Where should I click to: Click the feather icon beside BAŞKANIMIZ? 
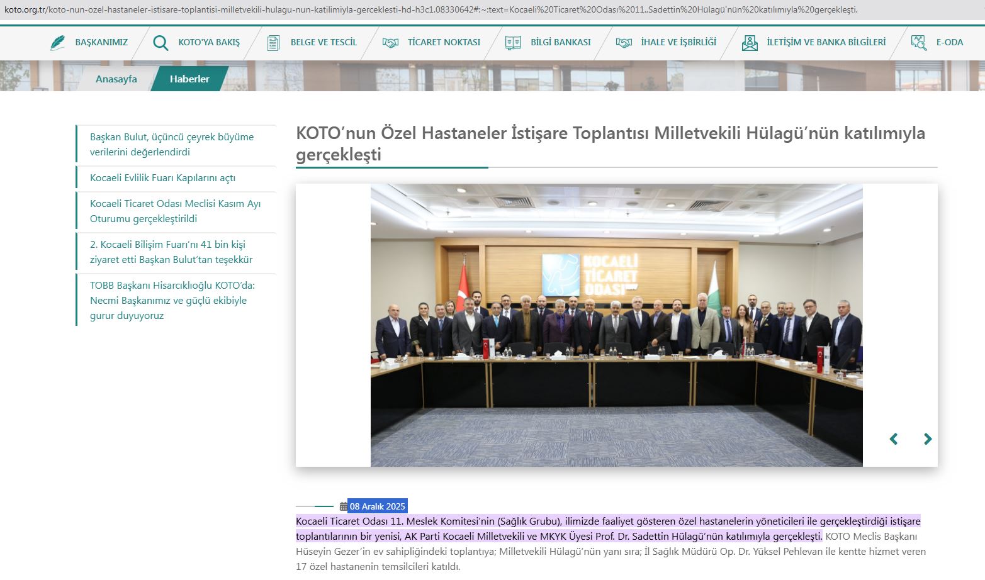click(x=58, y=43)
